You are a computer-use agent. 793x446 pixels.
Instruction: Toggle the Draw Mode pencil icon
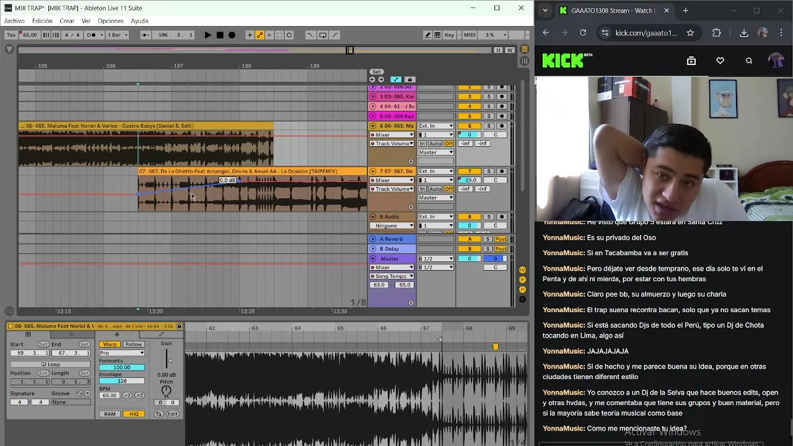point(427,35)
